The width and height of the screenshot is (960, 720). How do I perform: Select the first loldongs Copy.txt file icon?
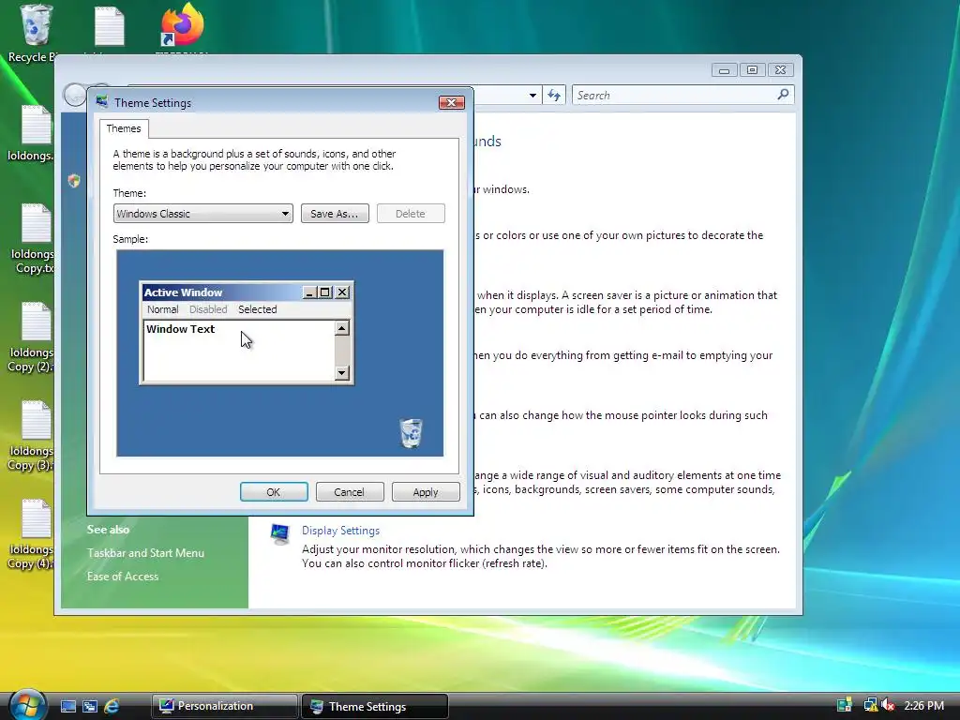36,223
